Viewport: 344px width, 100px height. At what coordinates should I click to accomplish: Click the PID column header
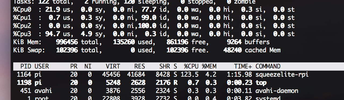(26, 66)
